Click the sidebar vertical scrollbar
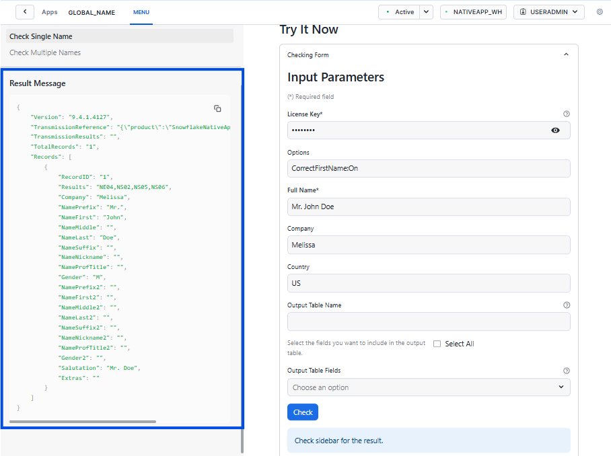 (x=242, y=441)
